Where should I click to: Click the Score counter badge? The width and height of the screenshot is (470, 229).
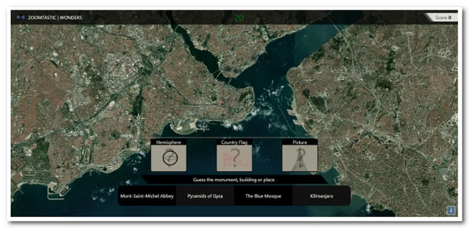[442, 18]
